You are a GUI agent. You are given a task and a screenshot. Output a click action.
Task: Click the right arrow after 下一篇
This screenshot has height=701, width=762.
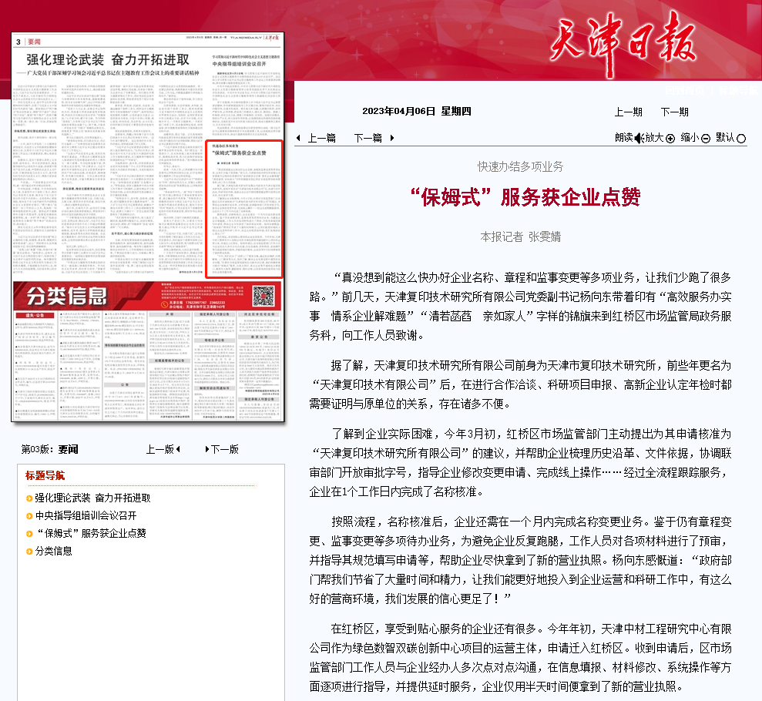pyautogui.click(x=391, y=137)
